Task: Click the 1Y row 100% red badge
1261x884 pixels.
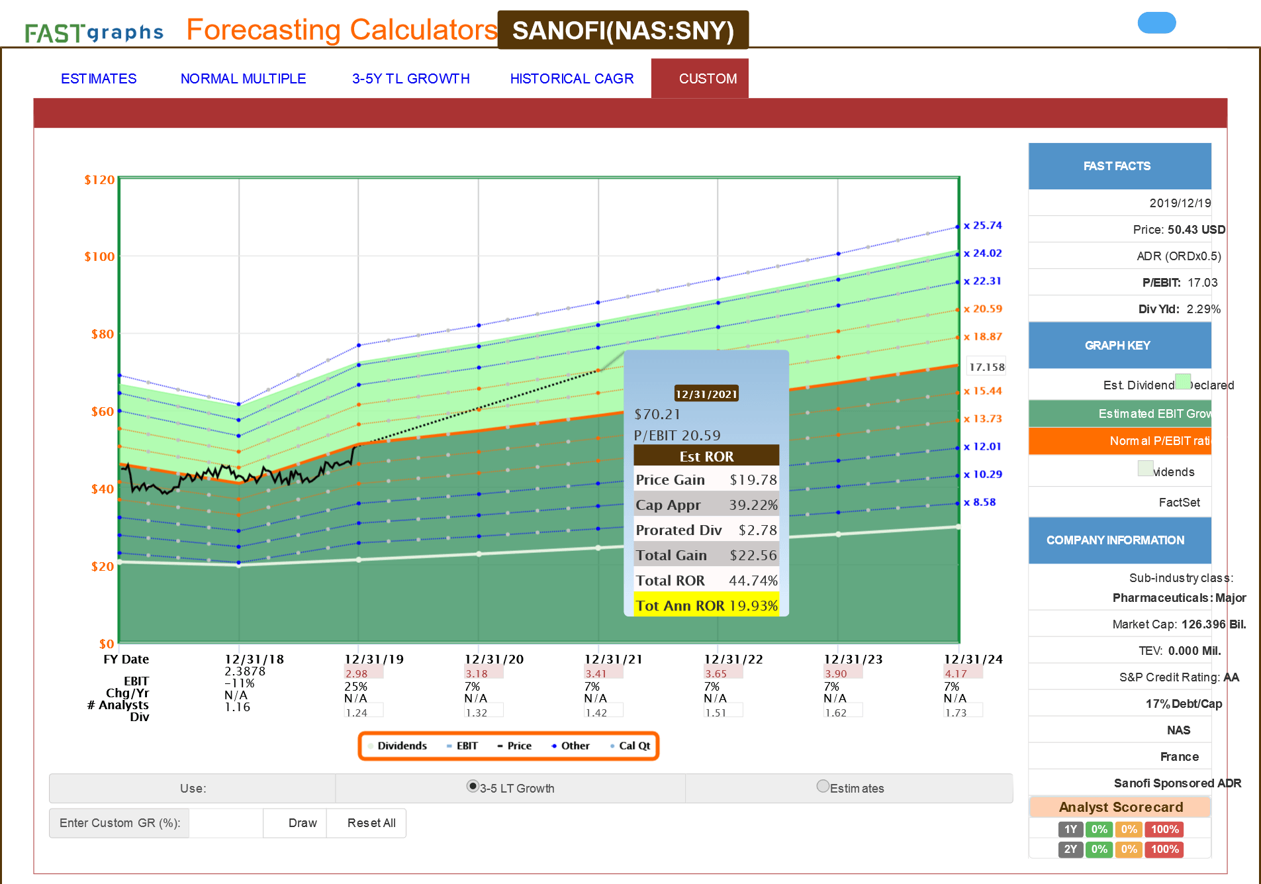Action: pos(1164,829)
